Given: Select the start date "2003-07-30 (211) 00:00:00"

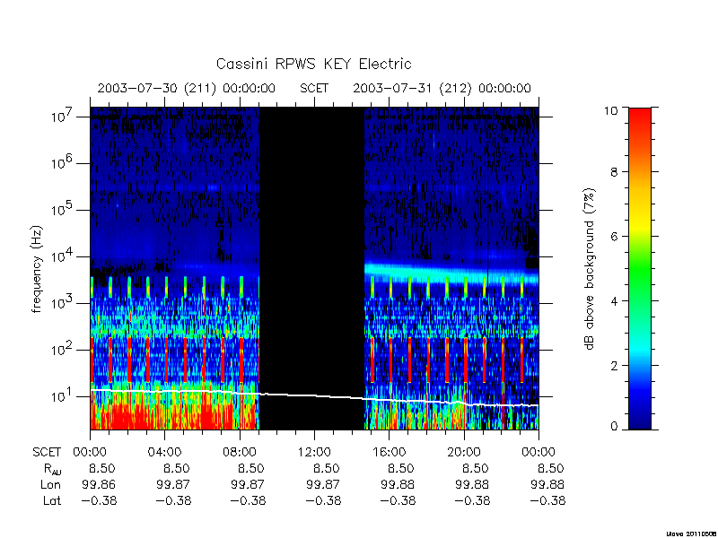Looking at the screenshot, I should click(x=186, y=88).
